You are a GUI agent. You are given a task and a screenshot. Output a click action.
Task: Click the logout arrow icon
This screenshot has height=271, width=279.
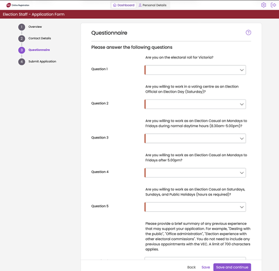coord(273,5)
